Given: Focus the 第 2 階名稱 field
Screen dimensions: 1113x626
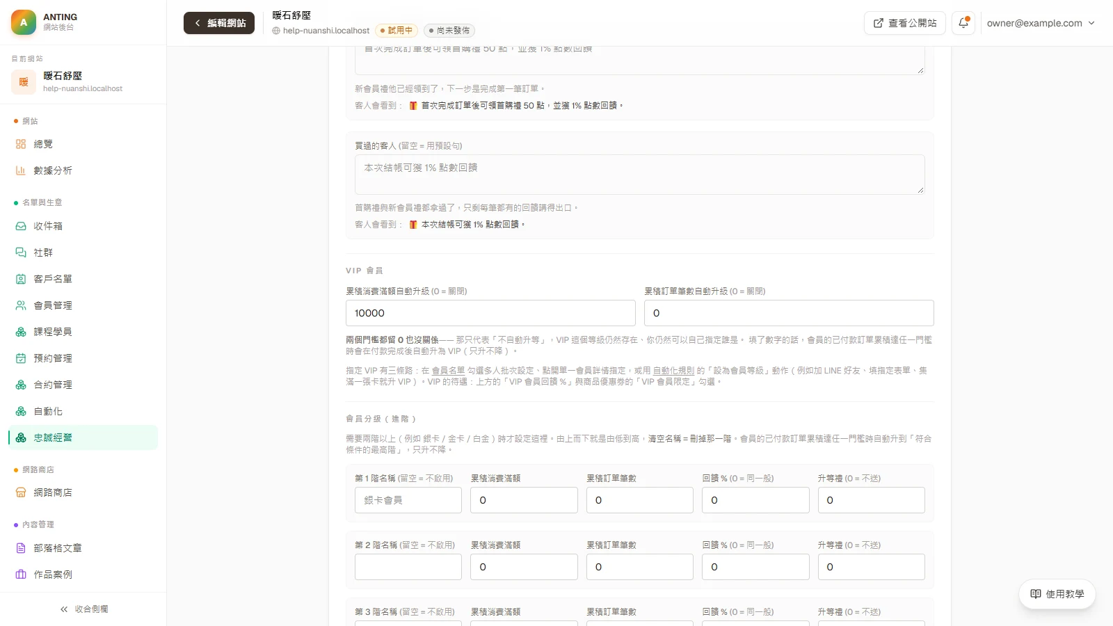Looking at the screenshot, I should tap(408, 567).
